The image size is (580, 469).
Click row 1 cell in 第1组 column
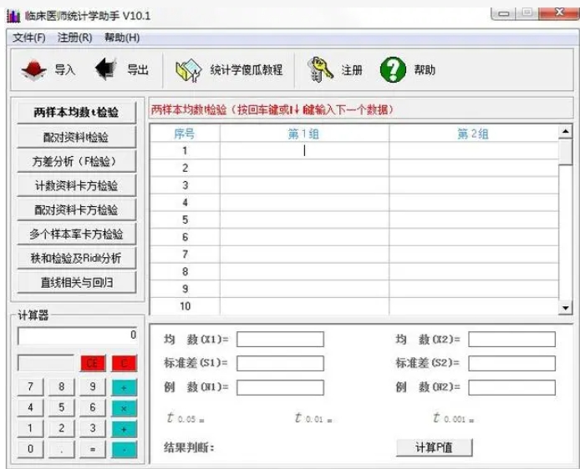(304, 151)
